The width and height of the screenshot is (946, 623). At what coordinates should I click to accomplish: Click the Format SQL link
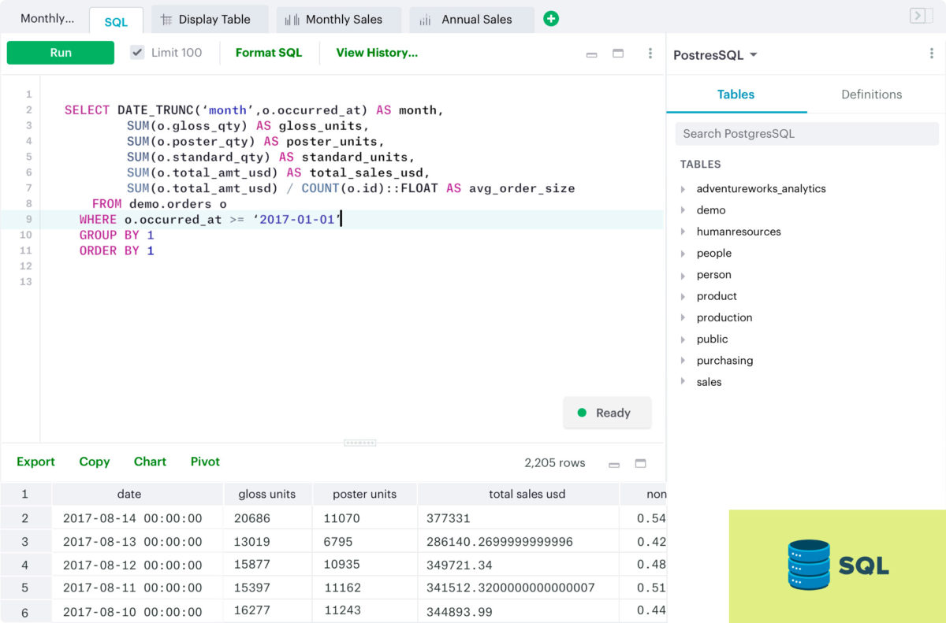click(x=269, y=53)
